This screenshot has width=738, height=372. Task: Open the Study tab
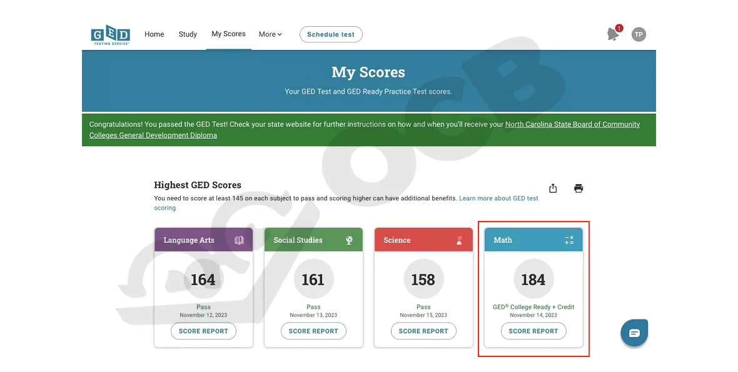coord(188,34)
